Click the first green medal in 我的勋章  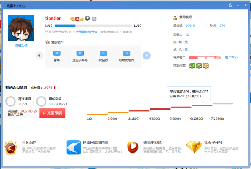[x=192, y=65]
